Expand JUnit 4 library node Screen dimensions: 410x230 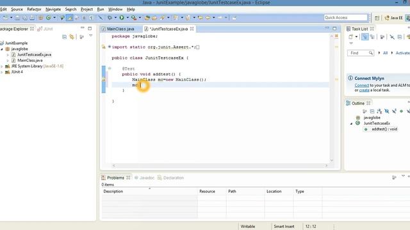coord(2,72)
